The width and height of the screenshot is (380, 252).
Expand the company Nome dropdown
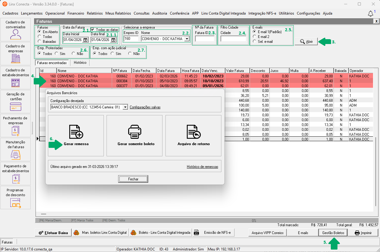(187, 39)
